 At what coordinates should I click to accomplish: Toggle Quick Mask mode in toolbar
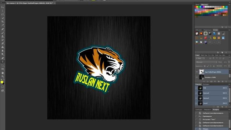[x=3, y=87]
